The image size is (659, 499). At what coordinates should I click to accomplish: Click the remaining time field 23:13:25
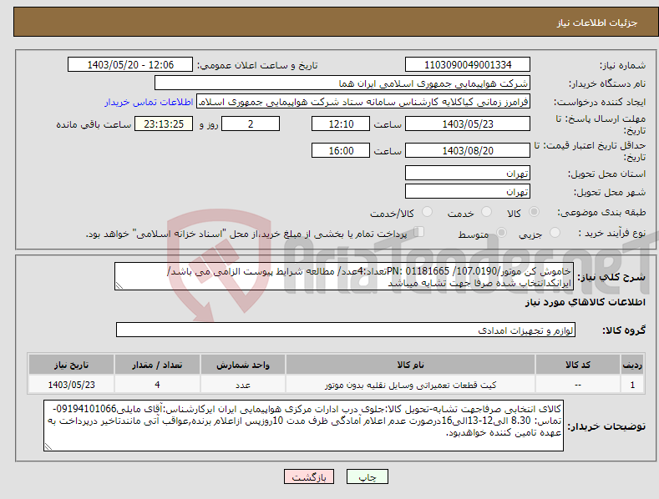[164, 123]
